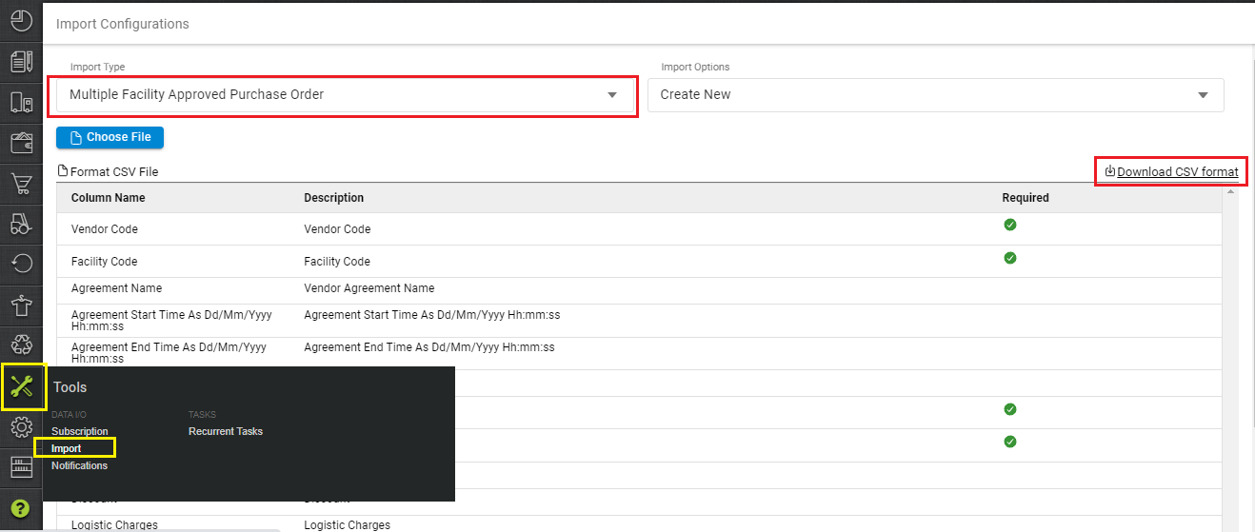Click the Import Options dropdown arrow
This screenshot has width=1255, height=532.
(1203, 95)
